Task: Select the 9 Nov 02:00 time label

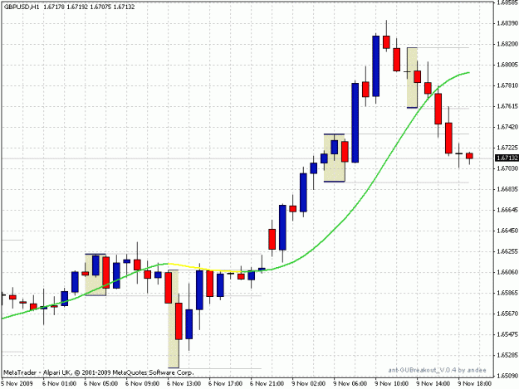Action: tap(308, 384)
